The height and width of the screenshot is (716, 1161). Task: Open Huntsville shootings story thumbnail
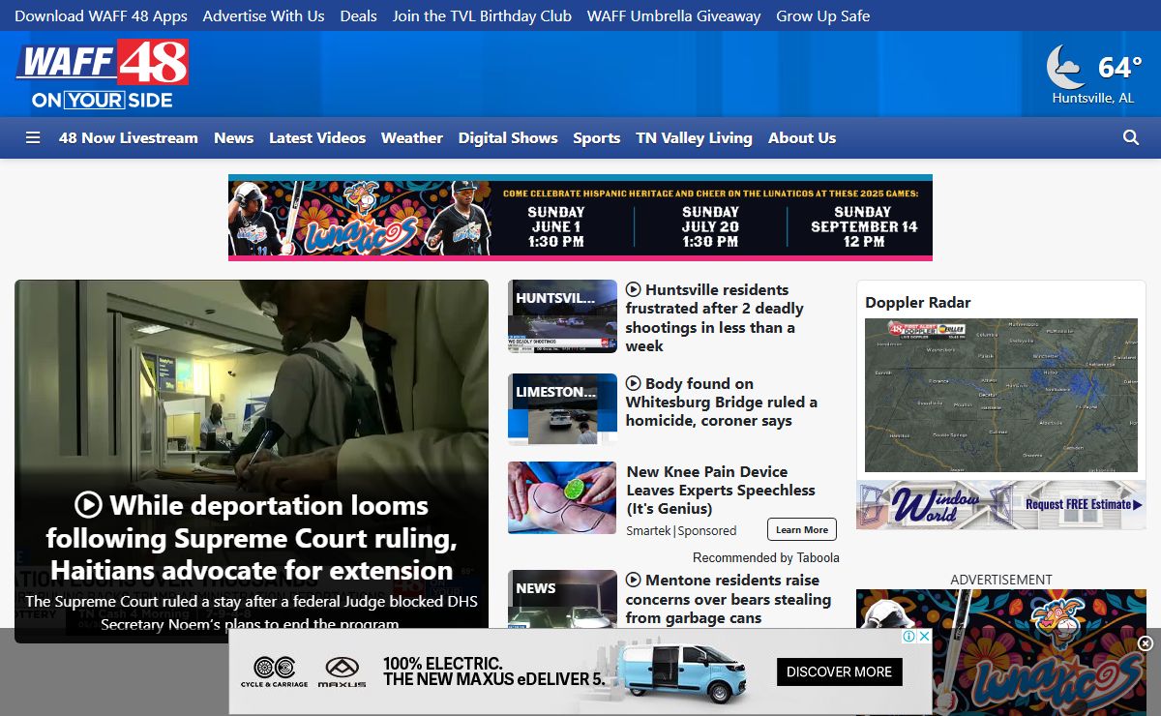point(562,316)
